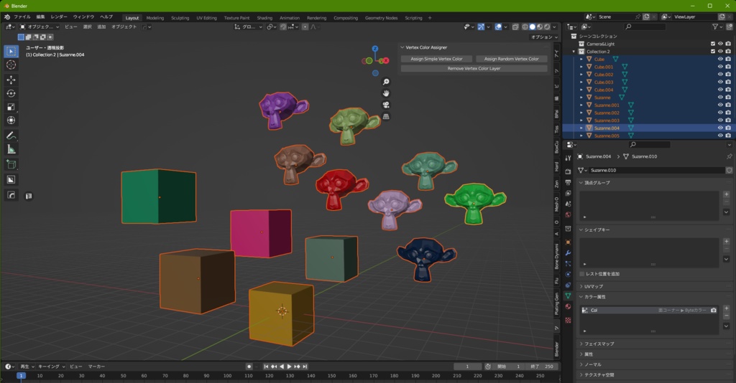Open the Render properties tab
The image size is (736, 383).
[x=568, y=171]
